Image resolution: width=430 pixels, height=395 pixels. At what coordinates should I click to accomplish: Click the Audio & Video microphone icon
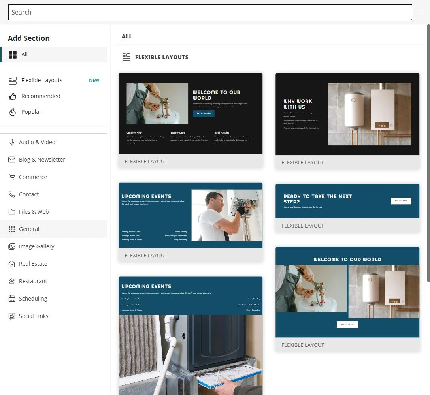point(12,142)
